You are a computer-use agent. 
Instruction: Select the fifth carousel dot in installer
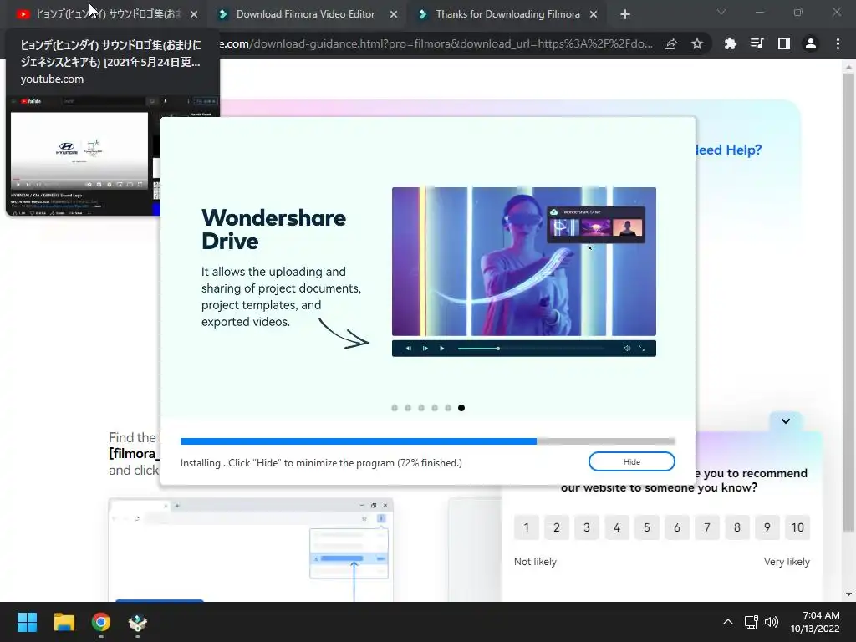(448, 408)
